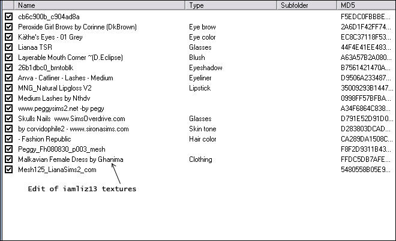396x241 pixels.
Task: Click the Subfolder column header
Action: click(x=306, y=5)
